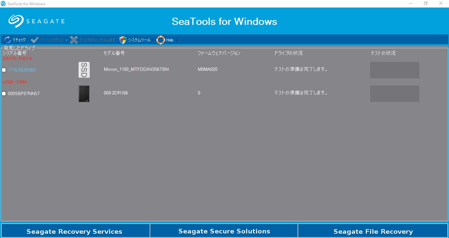Minimize the SeaTools window
449x238 pixels.
click(411, 4)
